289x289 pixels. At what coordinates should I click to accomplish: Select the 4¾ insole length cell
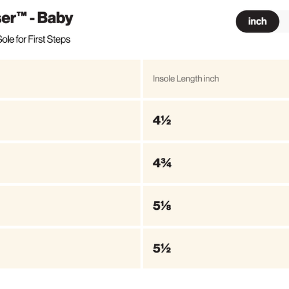tap(216, 163)
